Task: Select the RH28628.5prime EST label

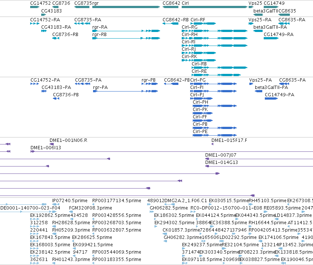Action: click(x=71, y=223)
